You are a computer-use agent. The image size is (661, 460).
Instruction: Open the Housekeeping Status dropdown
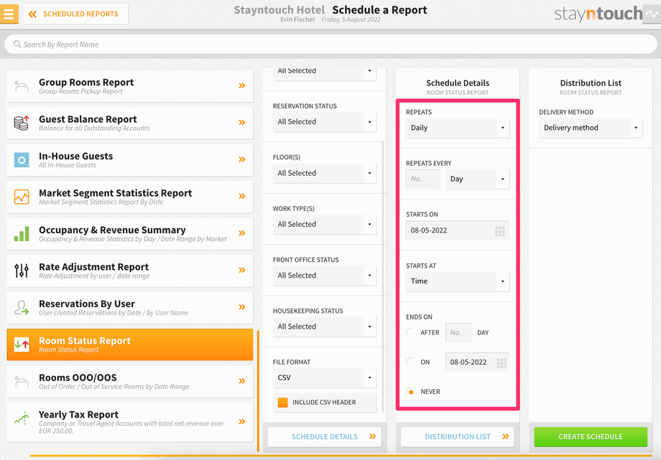[x=325, y=327]
